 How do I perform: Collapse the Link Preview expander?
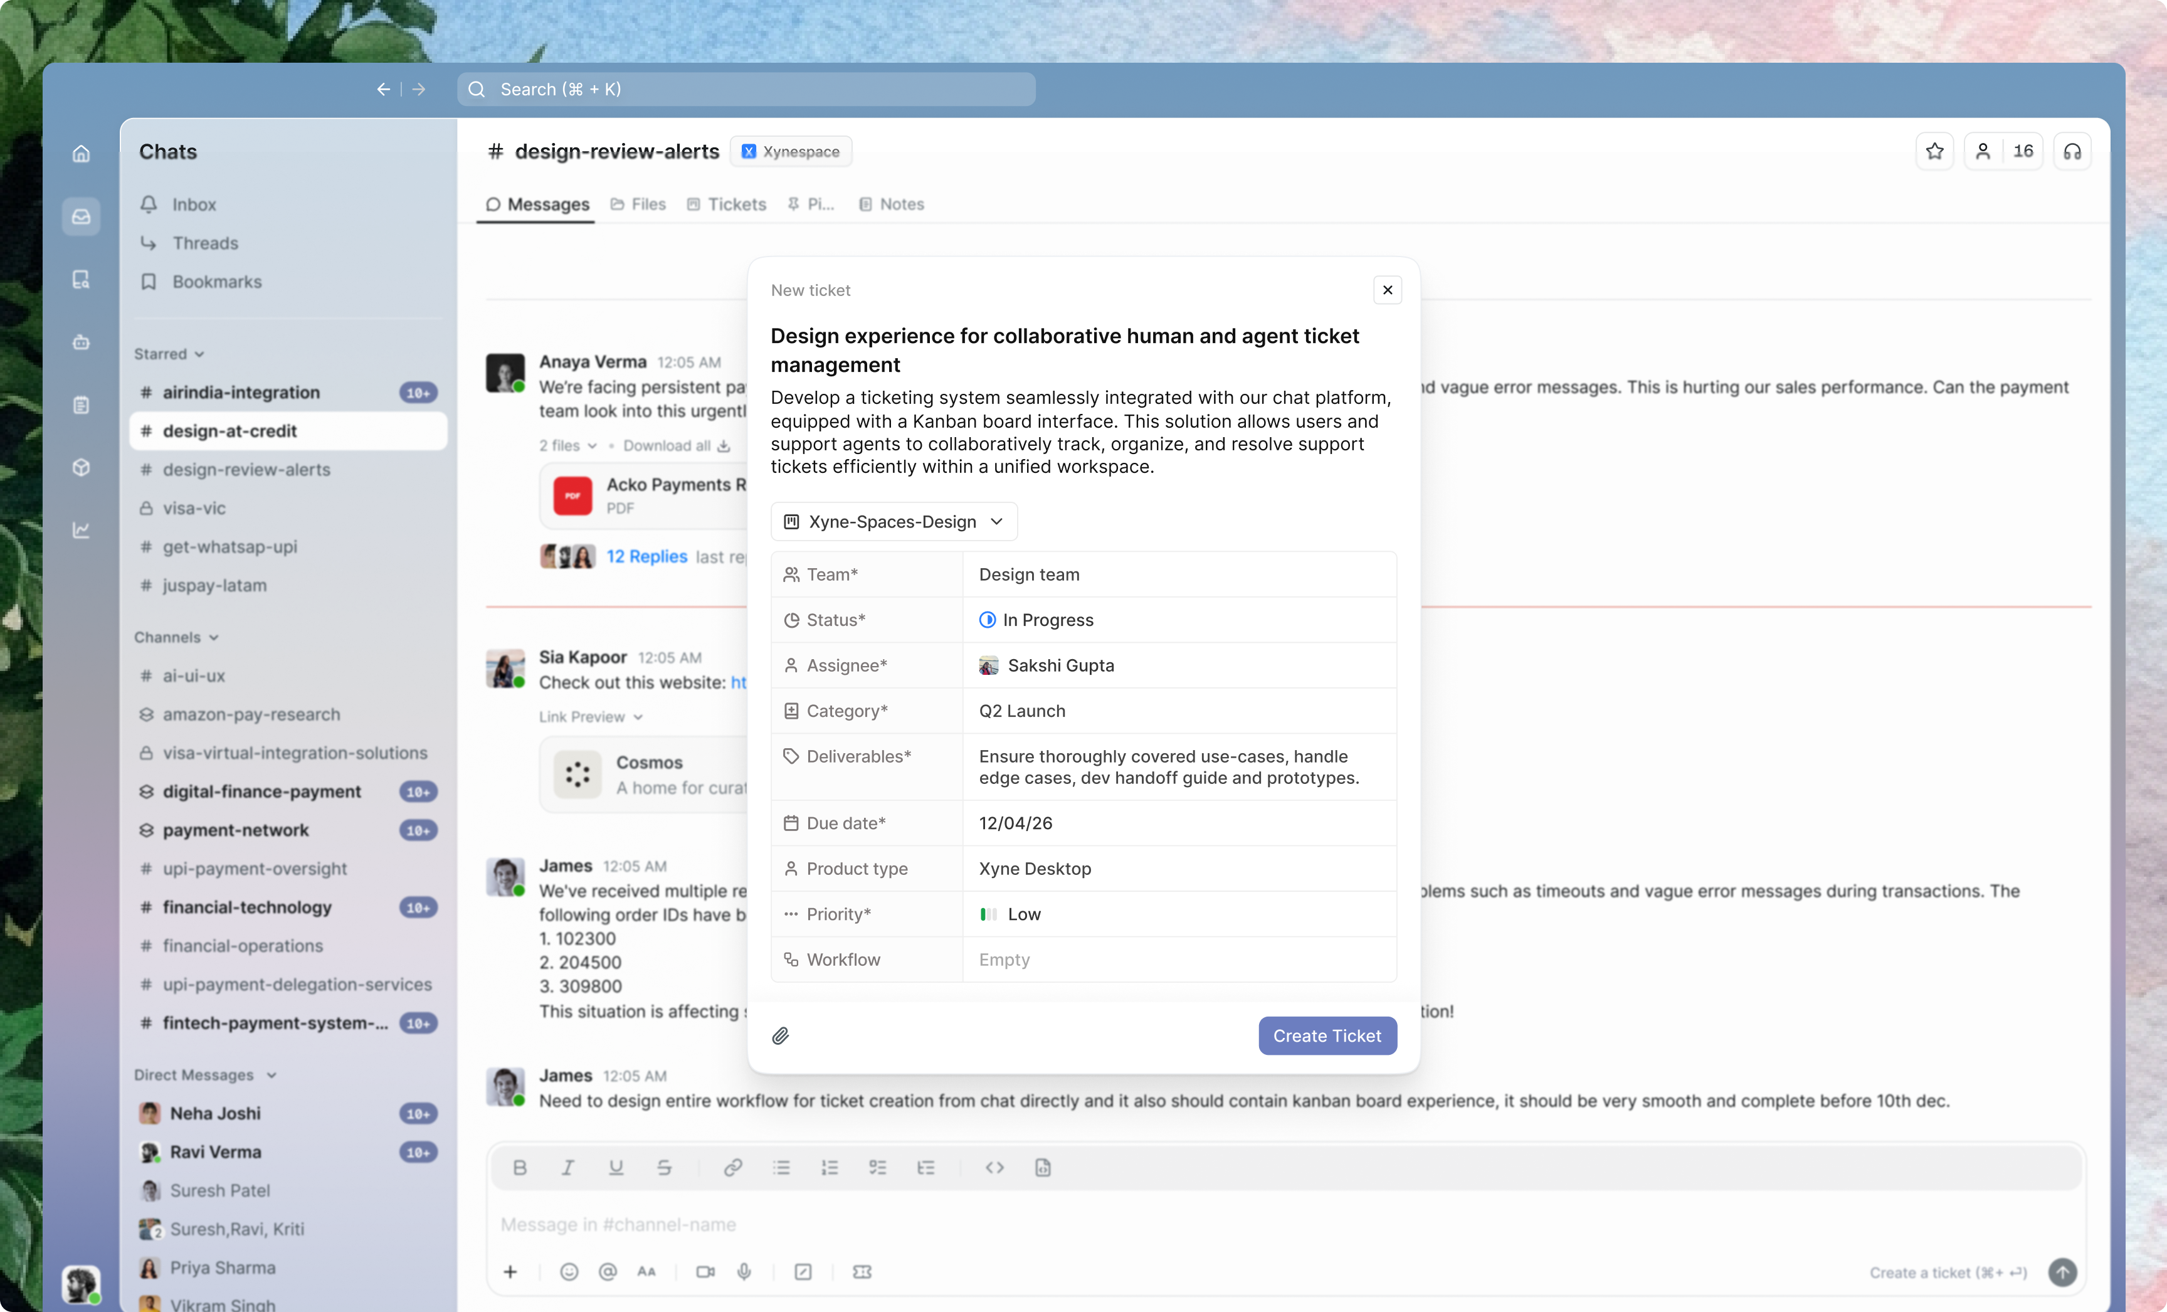(591, 717)
